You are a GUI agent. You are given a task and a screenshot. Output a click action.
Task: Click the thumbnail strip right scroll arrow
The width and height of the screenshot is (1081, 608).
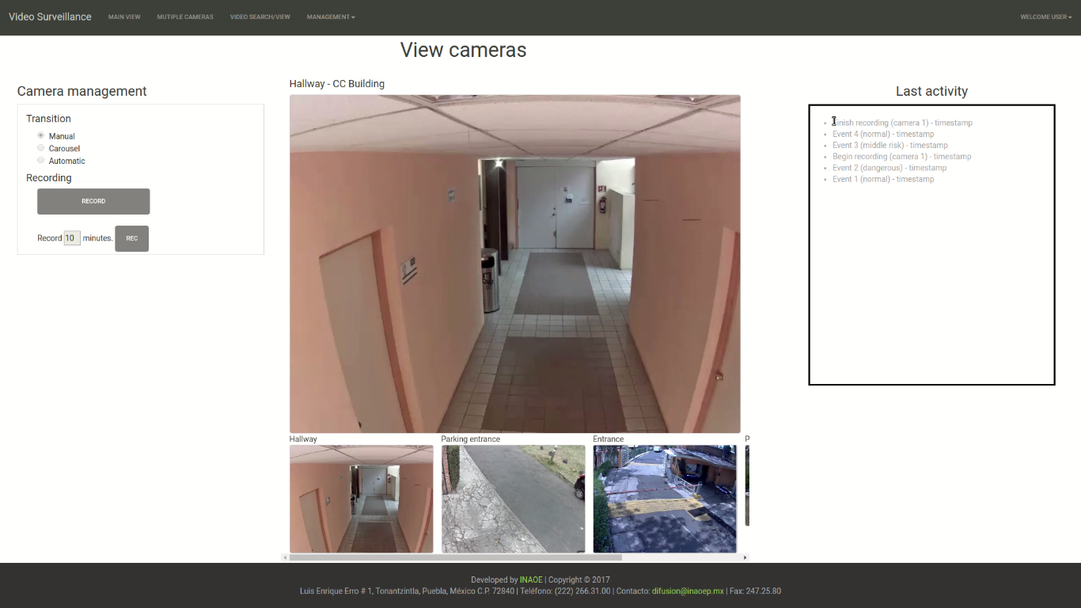pos(745,557)
